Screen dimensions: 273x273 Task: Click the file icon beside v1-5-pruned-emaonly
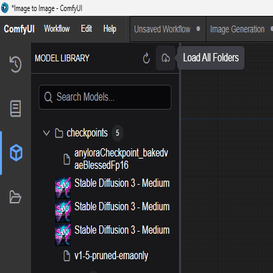tap(67, 256)
